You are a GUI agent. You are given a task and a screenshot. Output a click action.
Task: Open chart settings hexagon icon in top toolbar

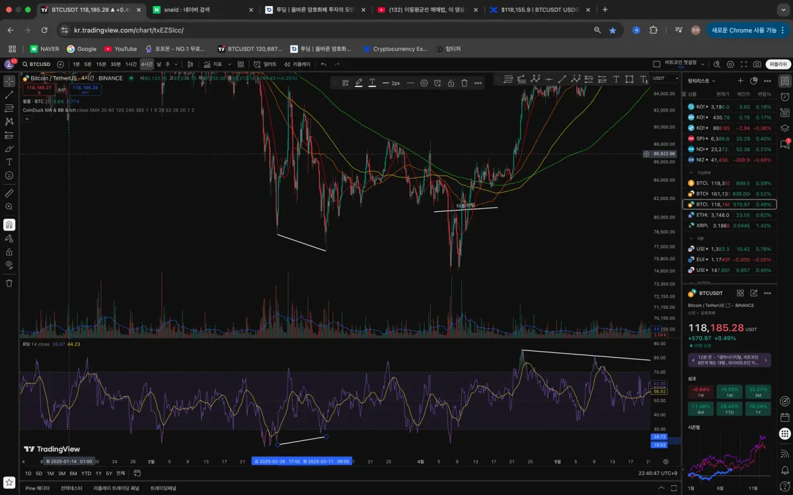730,64
